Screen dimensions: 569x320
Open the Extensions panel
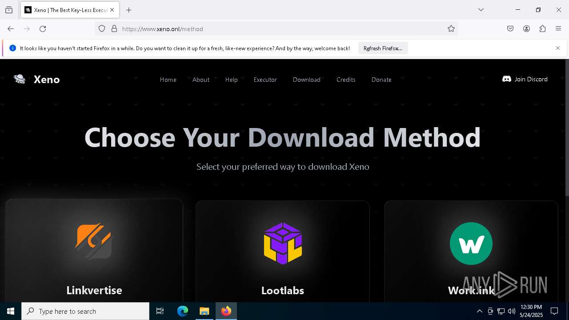(542, 29)
